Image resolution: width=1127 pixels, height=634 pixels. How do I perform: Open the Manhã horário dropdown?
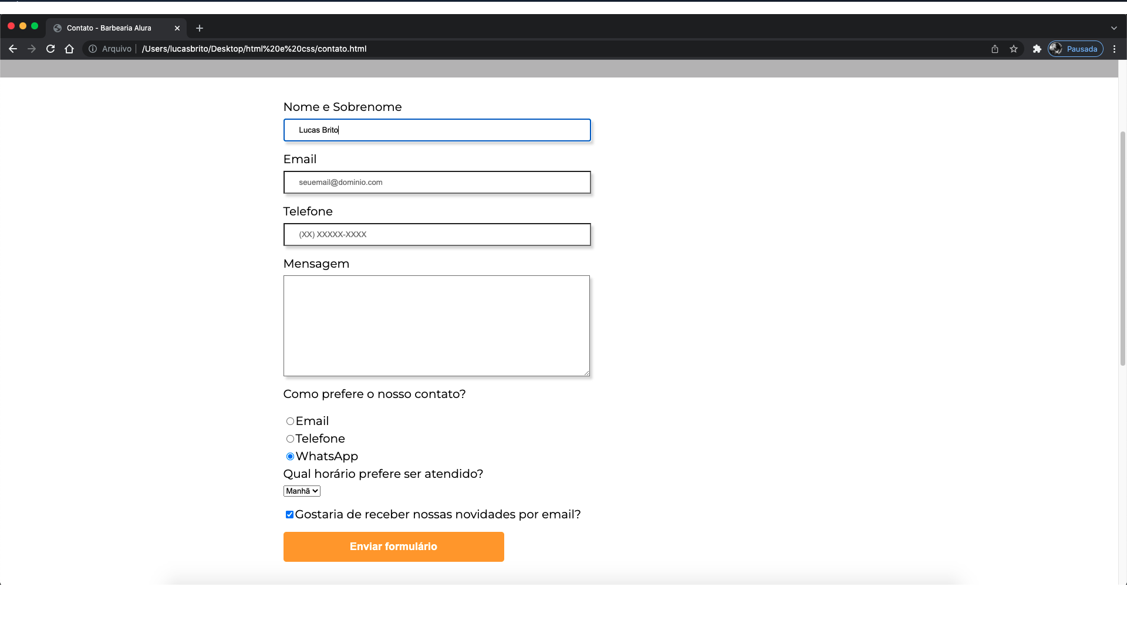pos(301,491)
